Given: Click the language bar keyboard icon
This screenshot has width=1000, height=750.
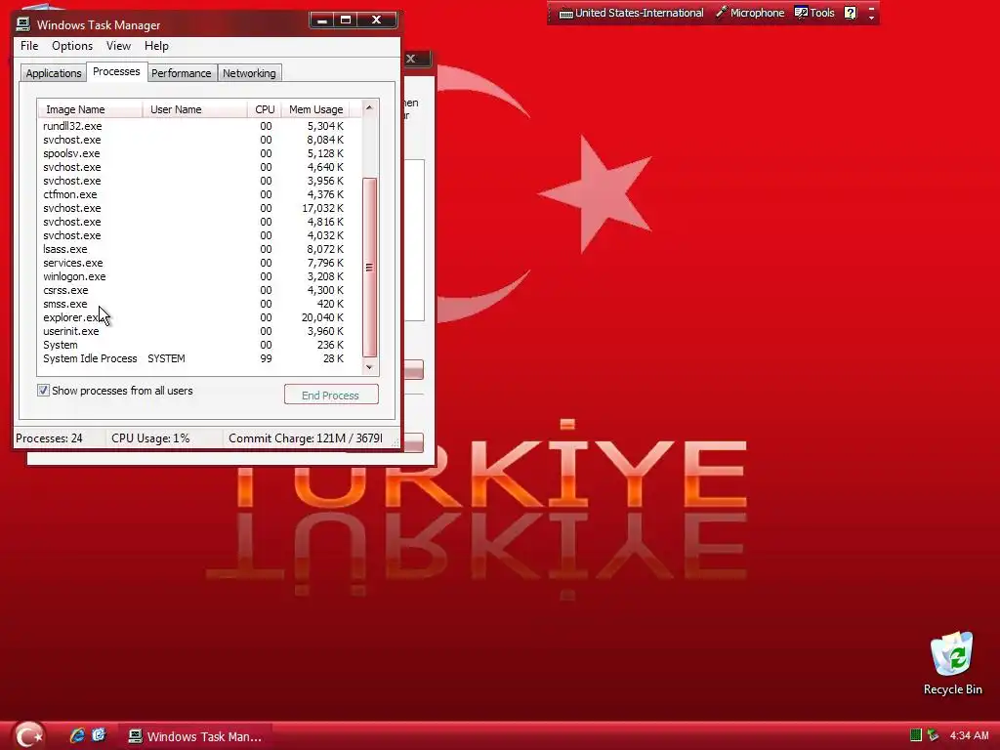Looking at the screenshot, I should coord(565,14).
